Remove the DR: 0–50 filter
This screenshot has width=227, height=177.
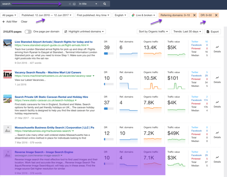tap(216, 15)
